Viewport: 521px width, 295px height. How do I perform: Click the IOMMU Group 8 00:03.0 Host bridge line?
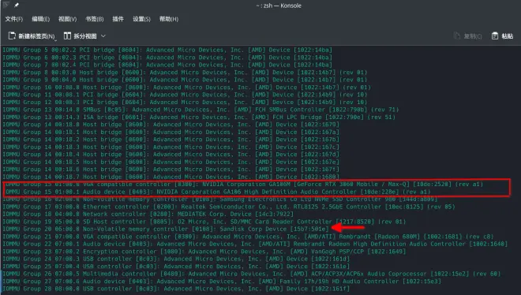(x=185, y=72)
